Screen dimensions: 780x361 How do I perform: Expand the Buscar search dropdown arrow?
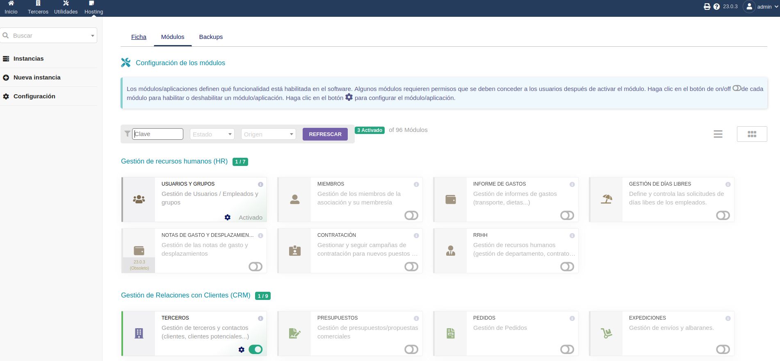click(x=92, y=36)
